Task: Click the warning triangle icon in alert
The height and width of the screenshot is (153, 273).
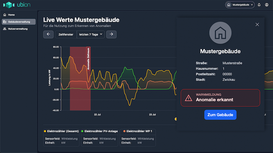Action: [188, 98]
